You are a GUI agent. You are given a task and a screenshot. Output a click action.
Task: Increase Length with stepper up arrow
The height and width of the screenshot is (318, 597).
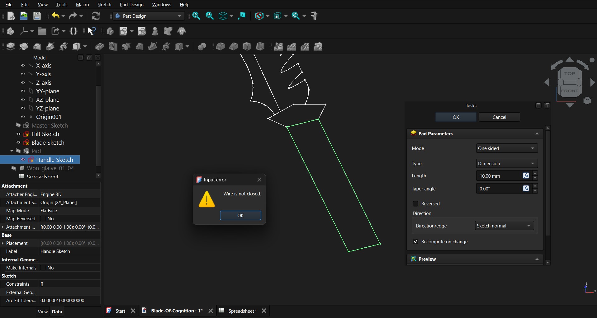(x=535, y=173)
